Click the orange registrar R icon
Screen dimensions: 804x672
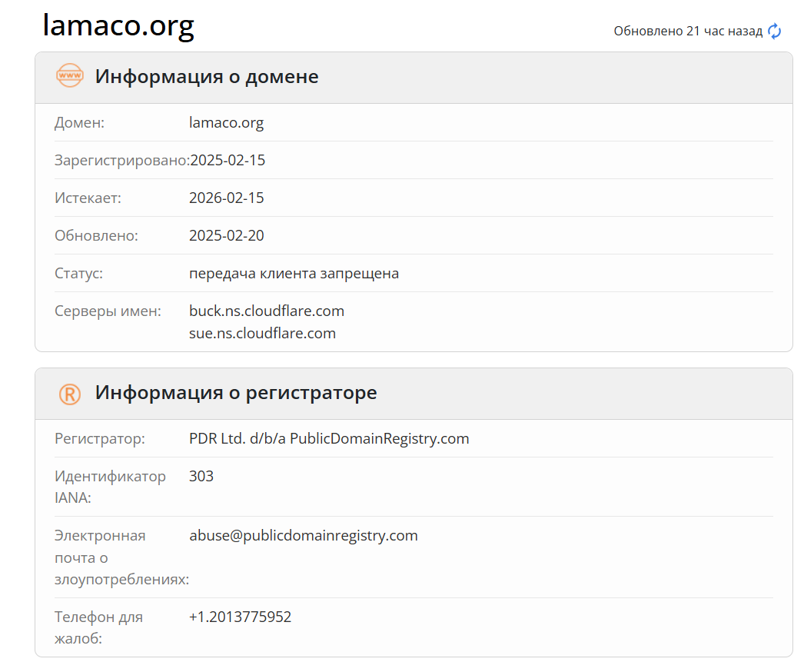(x=69, y=394)
